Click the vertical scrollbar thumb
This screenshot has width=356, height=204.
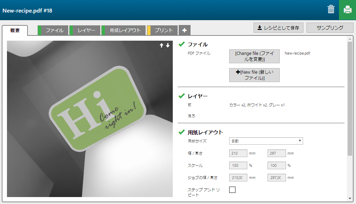[350, 98]
